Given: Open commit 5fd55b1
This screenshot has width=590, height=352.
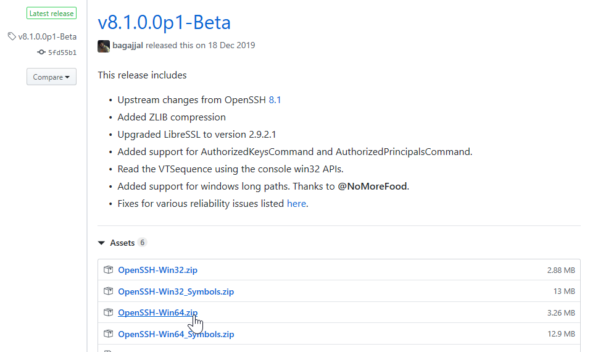Looking at the screenshot, I should 62,52.
